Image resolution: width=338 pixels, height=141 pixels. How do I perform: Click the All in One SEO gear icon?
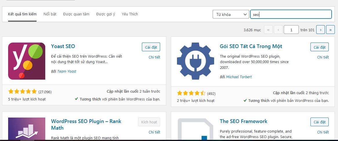coord(195,61)
